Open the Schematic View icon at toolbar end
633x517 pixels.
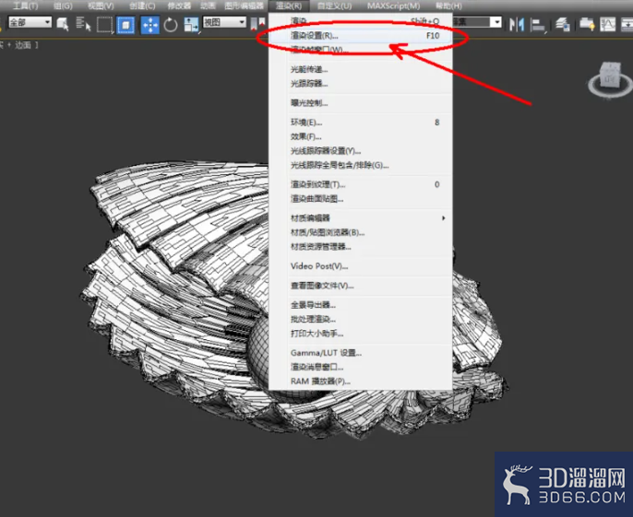(x=627, y=25)
